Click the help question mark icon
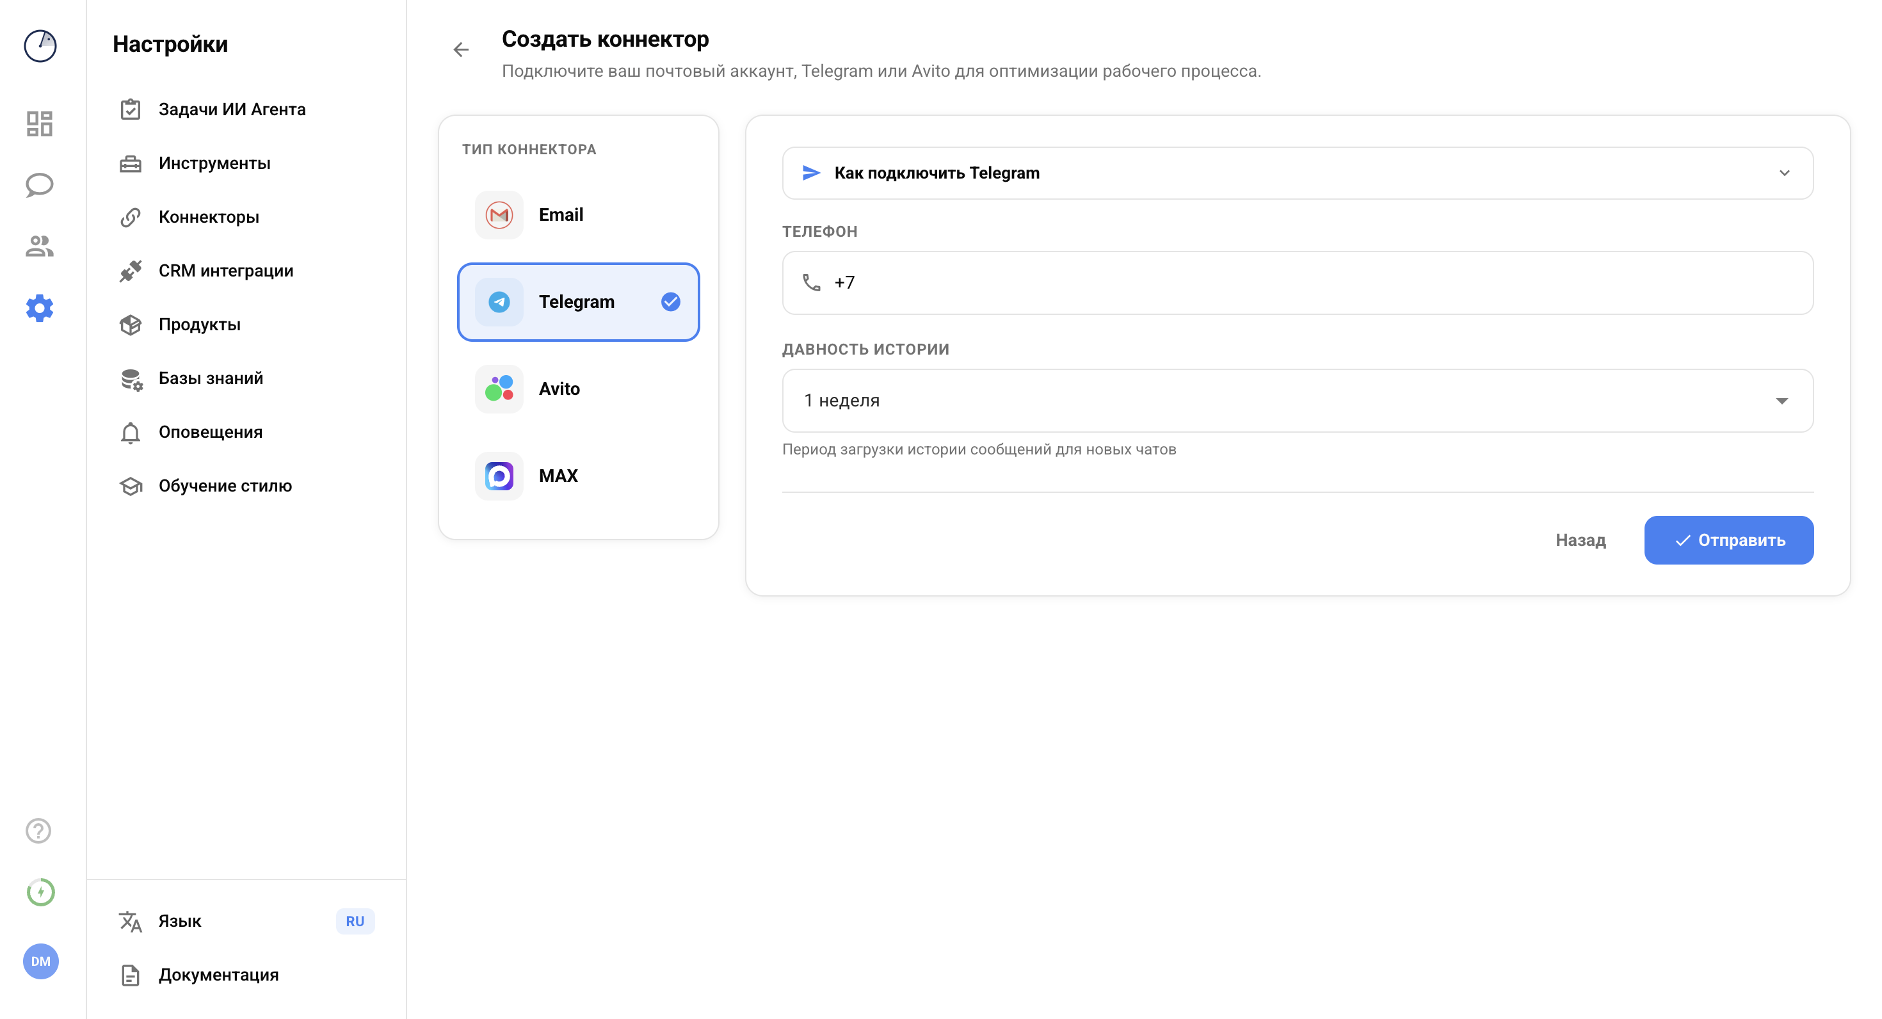 [38, 831]
